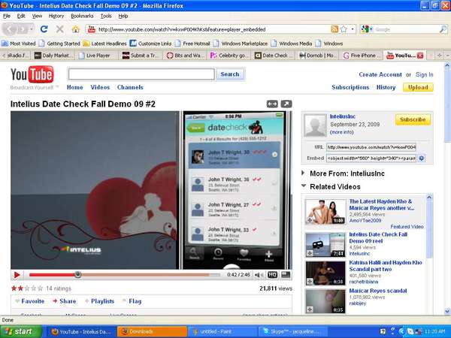Click the YouTube search input field
Screen dimensions: 451x338
pyautogui.click(x=141, y=74)
